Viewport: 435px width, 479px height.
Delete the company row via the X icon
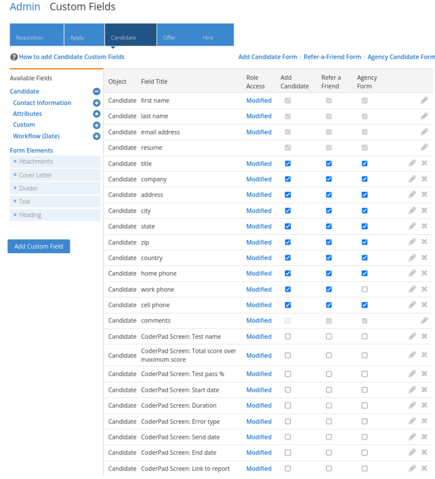pyautogui.click(x=424, y=179)
